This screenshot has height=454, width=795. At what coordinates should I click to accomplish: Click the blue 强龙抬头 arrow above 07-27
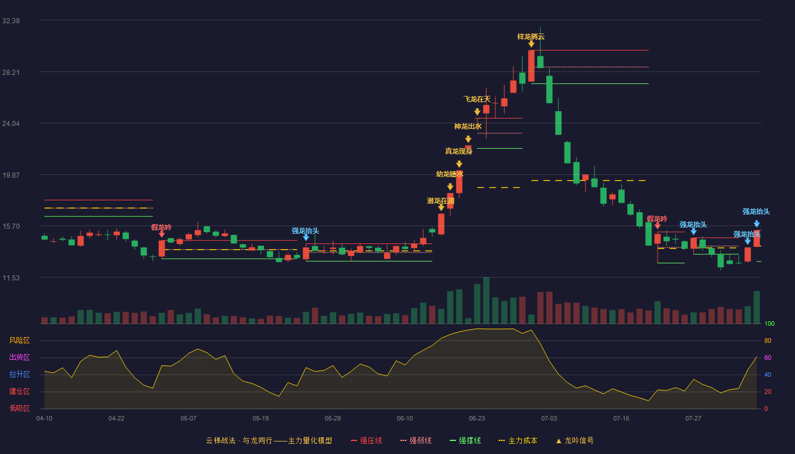[x=693, y=232]
